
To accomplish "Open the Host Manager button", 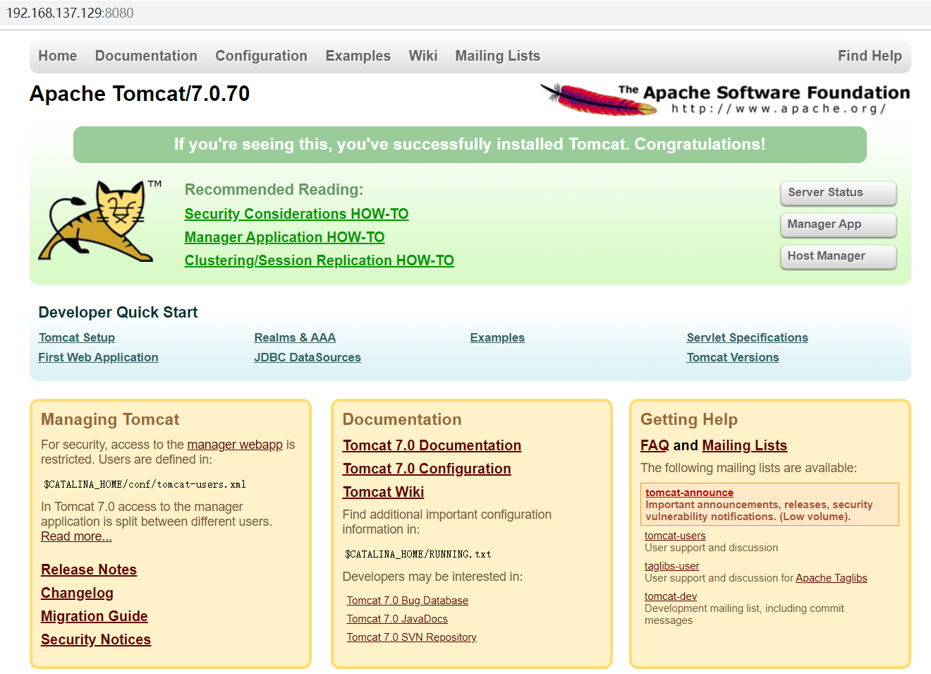I will pos(838,256).
